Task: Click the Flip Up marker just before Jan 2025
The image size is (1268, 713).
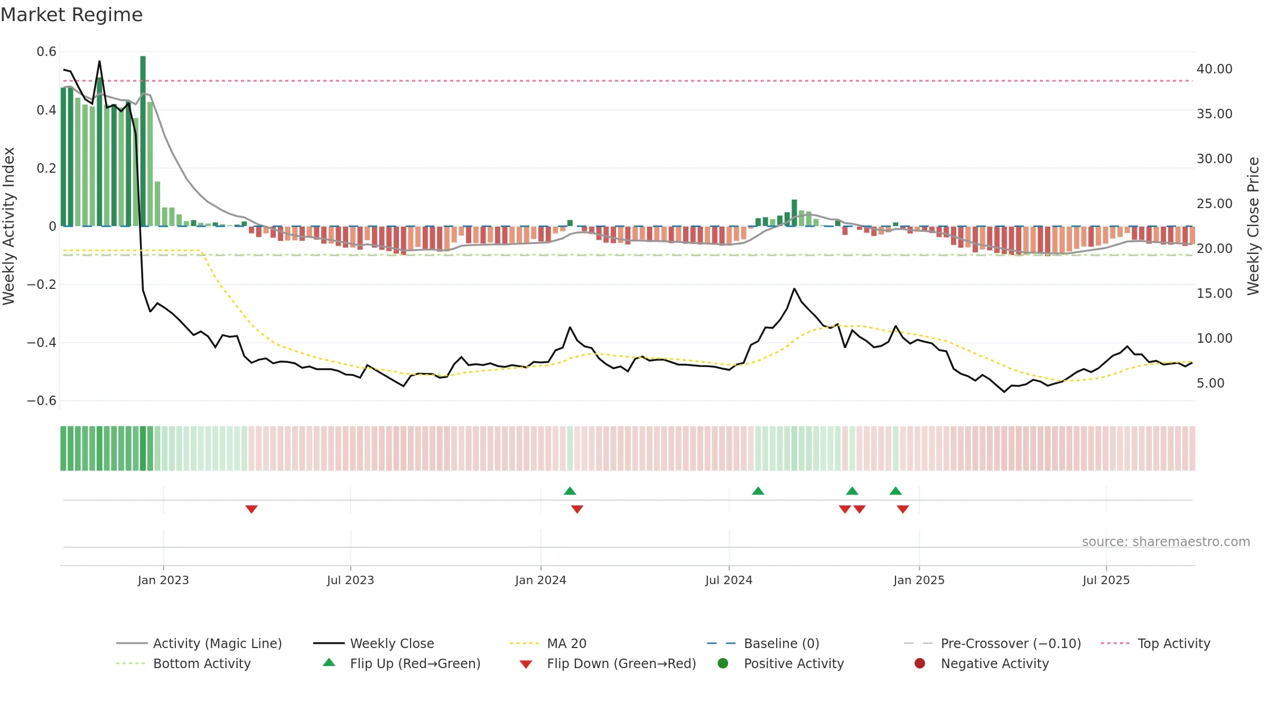Action: point(896,491)
